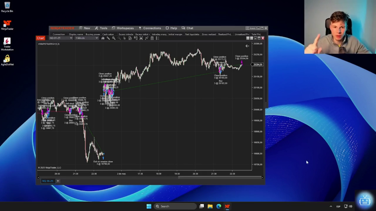Click the zoom out magnifier
The height and width of the screenshot is (211, 376).
point(119,38)
